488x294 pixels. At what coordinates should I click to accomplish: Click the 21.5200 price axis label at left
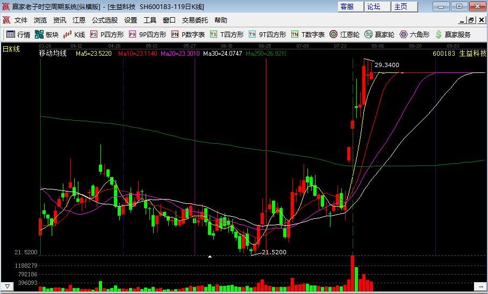click(26, 252)
